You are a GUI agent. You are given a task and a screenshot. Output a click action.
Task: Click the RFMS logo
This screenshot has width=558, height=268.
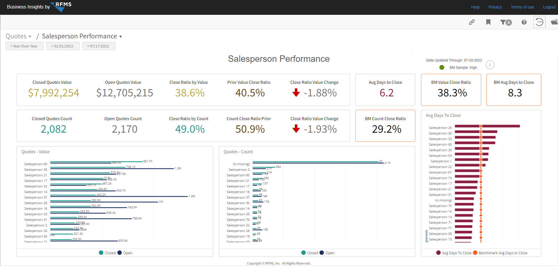(61, 7)
